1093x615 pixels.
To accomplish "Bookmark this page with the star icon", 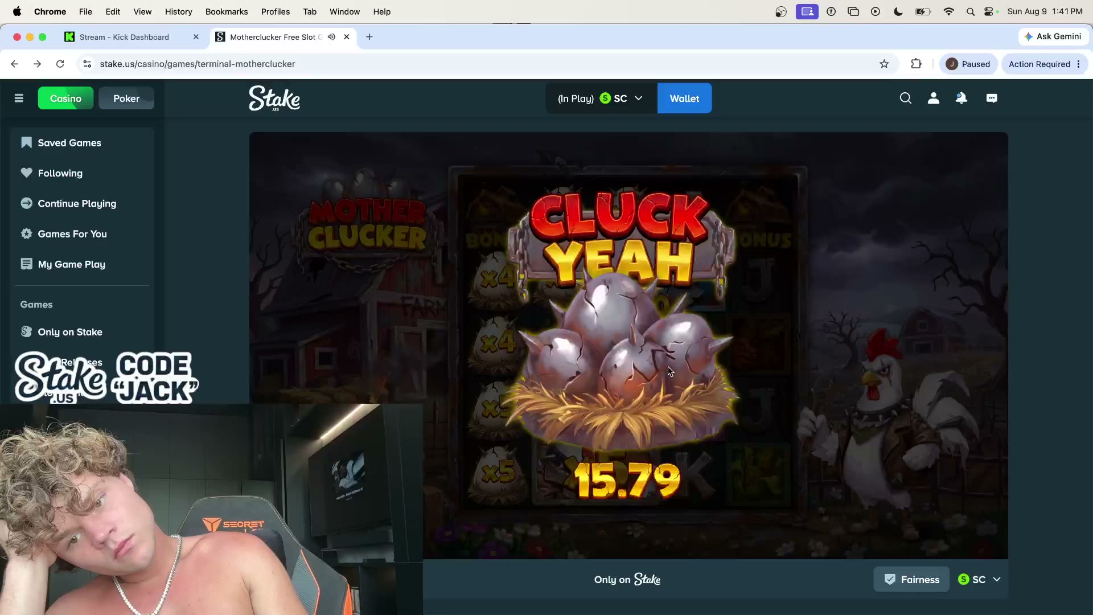I will 884,64.
